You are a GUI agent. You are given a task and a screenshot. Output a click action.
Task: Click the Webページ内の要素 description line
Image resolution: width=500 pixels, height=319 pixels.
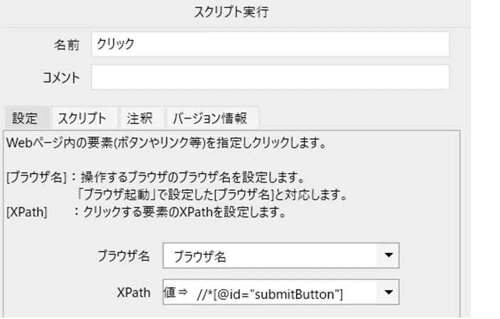[166, 143]
